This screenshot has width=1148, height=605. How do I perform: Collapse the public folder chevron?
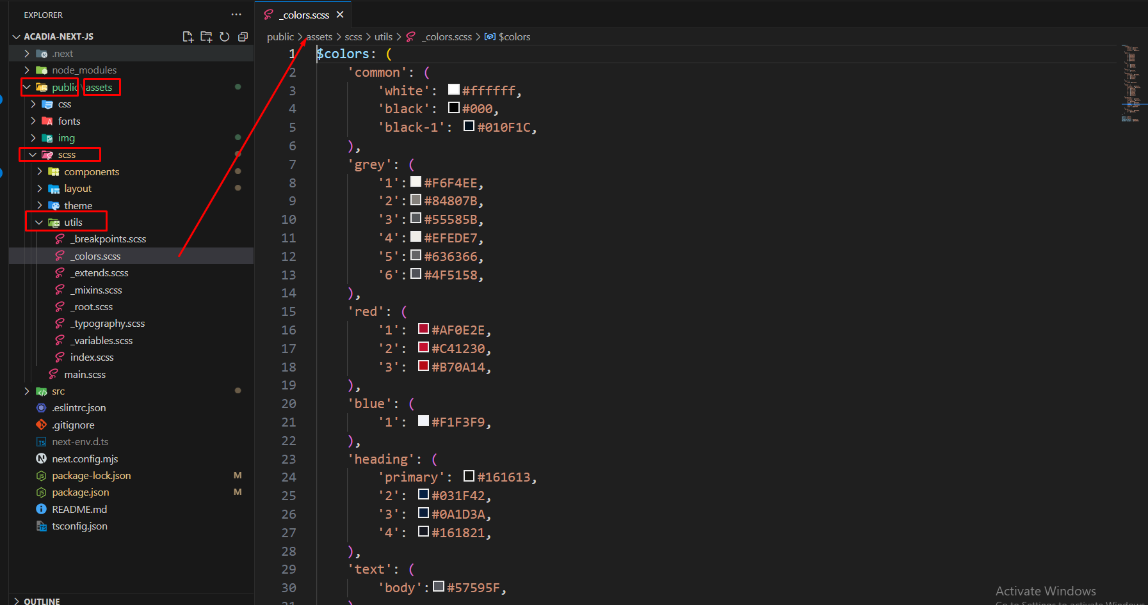point(26,87)
